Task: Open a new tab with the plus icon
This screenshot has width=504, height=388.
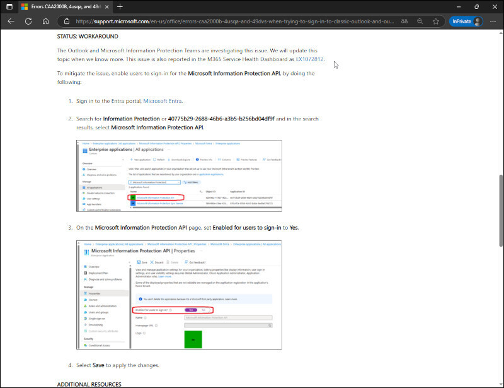Action: 120,7
